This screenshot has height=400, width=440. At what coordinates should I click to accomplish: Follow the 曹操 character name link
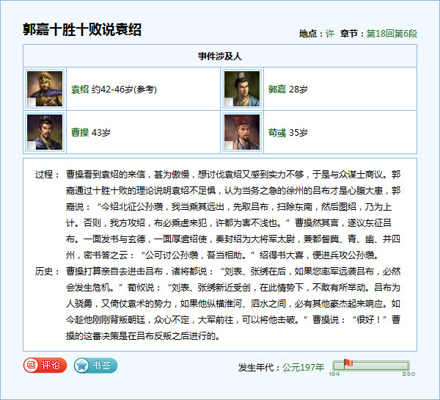click(80, 133)
